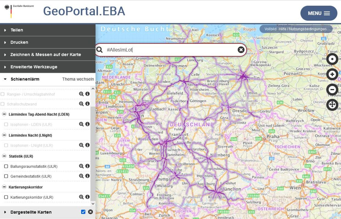Expand the Erweiterte Werkzeuge section

pyautogui.click(x=48, y=67)
